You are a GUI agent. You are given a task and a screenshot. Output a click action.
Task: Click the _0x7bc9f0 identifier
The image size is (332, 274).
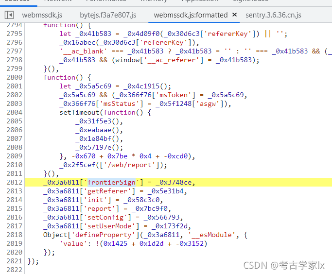(x=150, y=208)
